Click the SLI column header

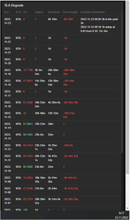[25, 12]
